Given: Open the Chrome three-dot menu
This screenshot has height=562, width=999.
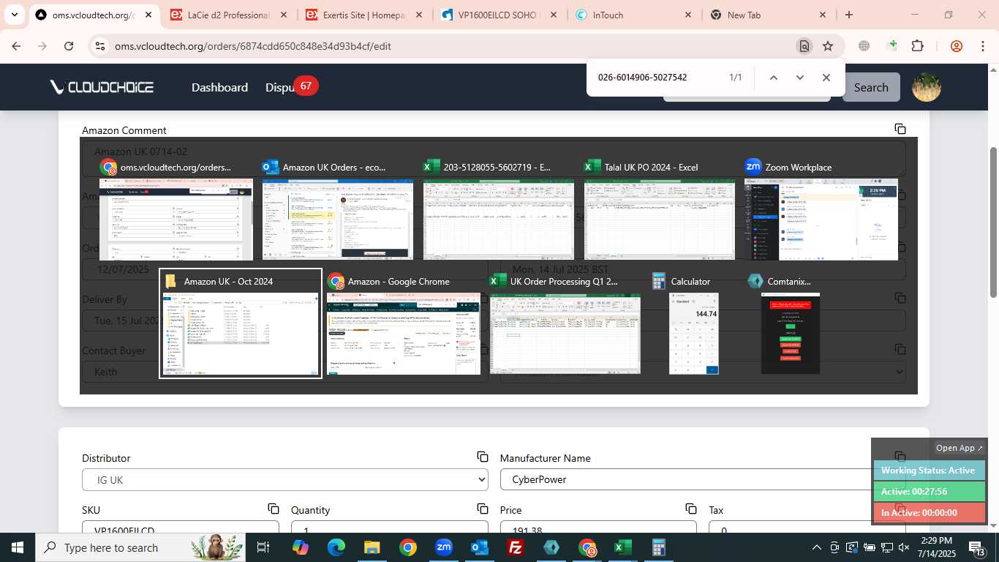Looking at the screenshot, I should (982, 46).
